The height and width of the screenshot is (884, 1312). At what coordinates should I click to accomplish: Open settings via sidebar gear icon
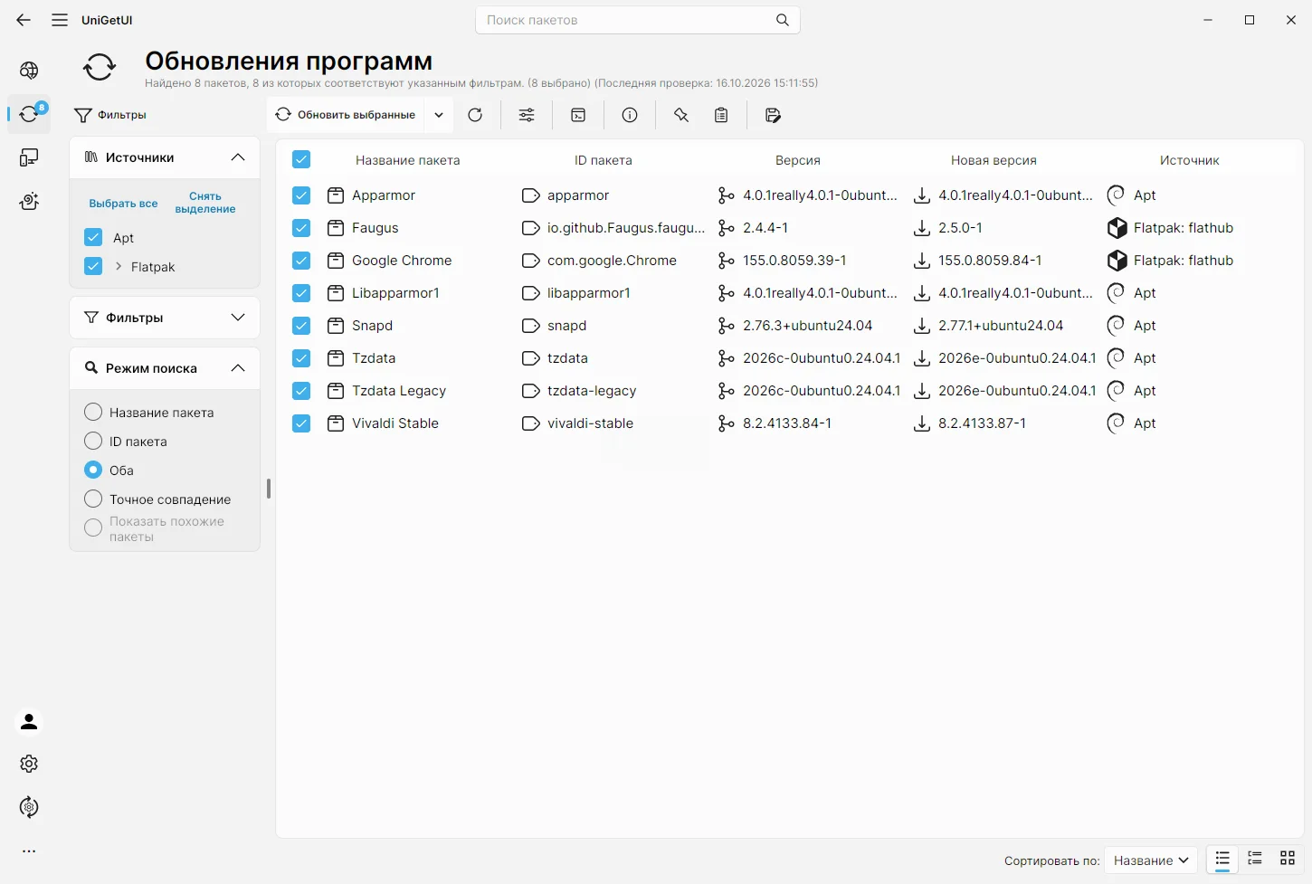(x=29, y=764)
